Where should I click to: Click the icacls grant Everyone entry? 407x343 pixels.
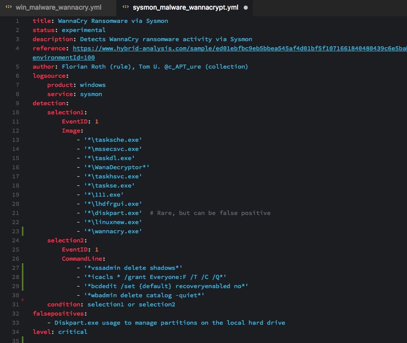[x=155, y=277]
